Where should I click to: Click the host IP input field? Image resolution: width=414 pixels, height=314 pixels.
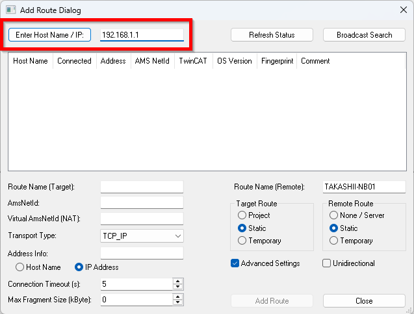(x=142, y=35)
